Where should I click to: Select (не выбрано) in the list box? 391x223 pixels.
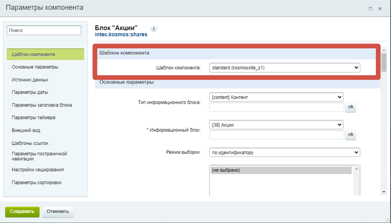pos(281,170)
